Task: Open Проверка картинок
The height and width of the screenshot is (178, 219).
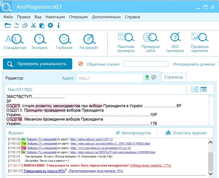Action: pyautogui.click(x=200, y=43)
